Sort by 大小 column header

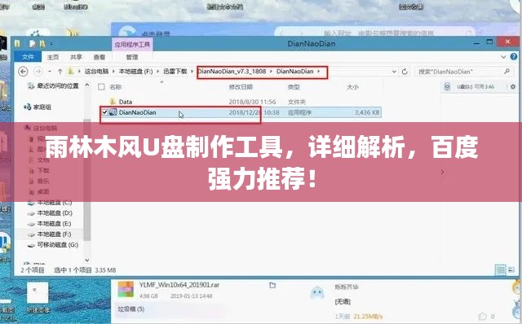point(352,87)
